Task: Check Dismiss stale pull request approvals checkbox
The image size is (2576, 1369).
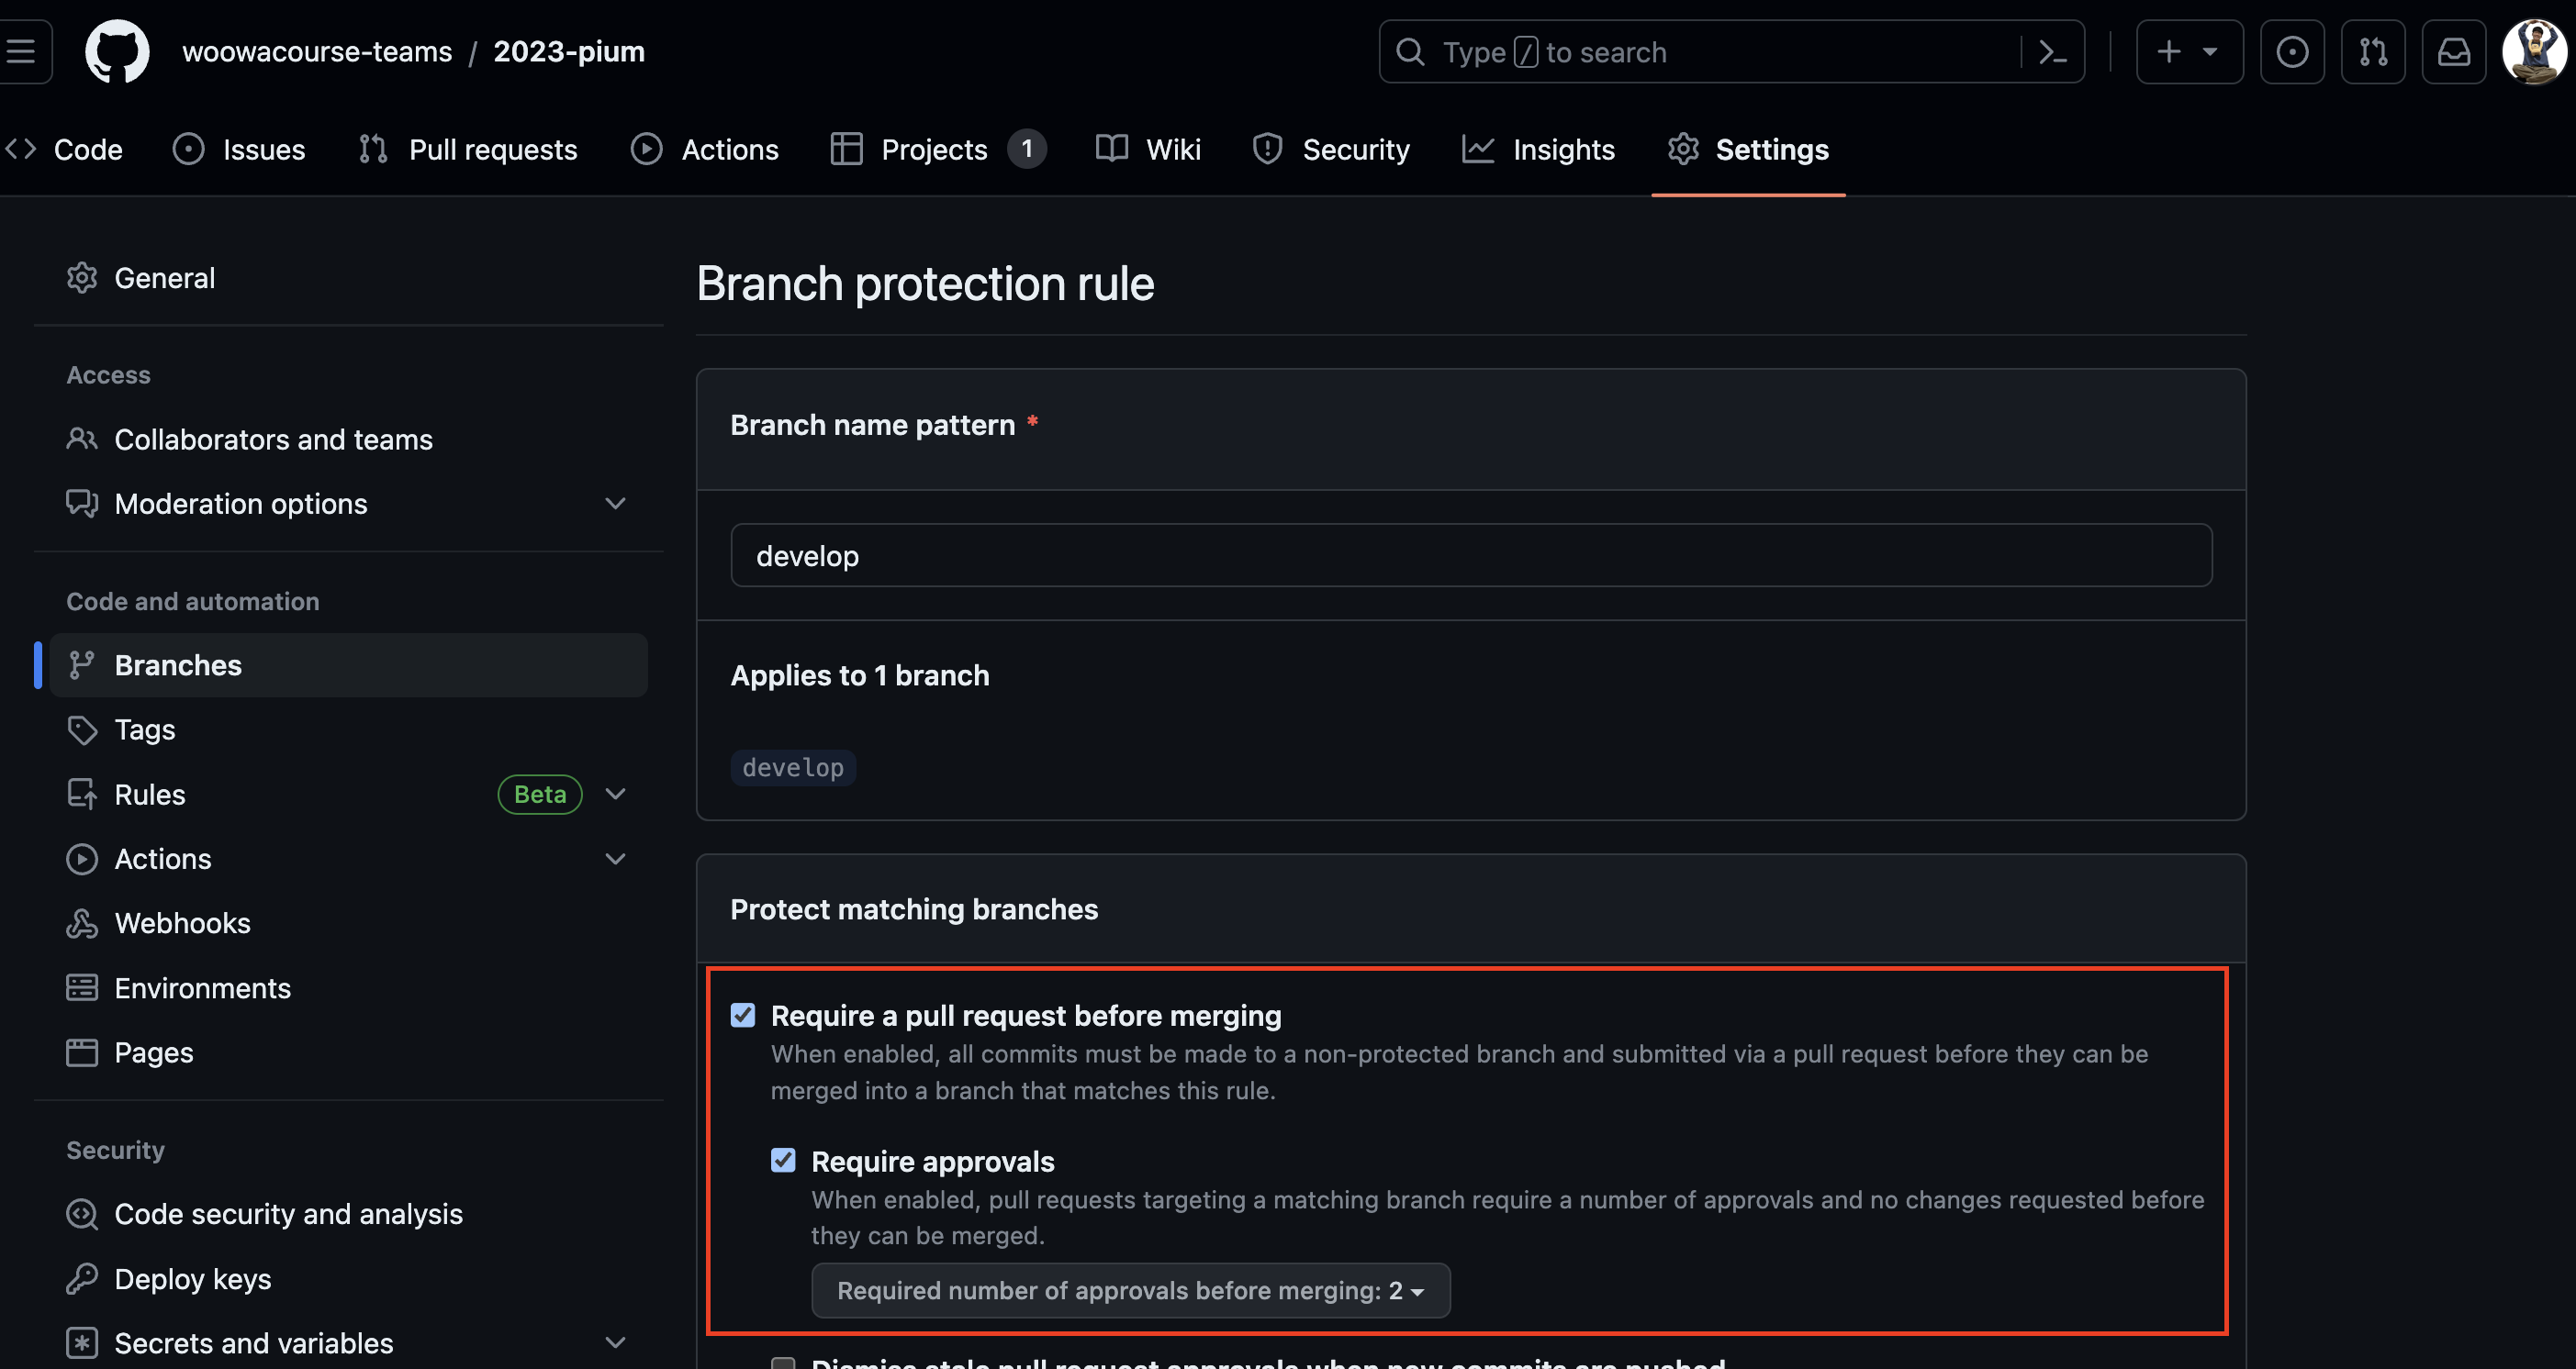Action: pos(783,1363)
